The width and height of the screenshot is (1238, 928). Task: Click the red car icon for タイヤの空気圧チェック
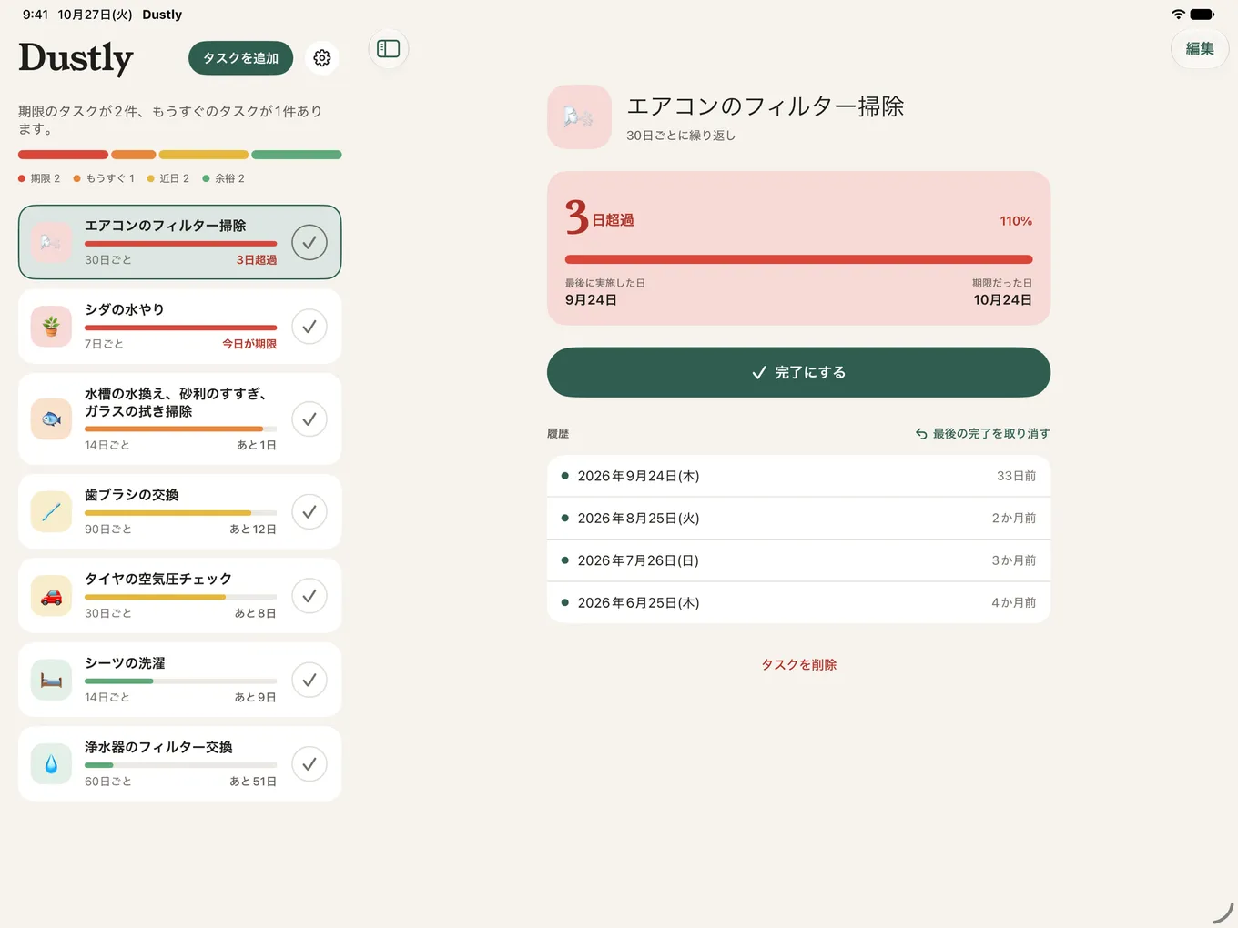point(51,596)
